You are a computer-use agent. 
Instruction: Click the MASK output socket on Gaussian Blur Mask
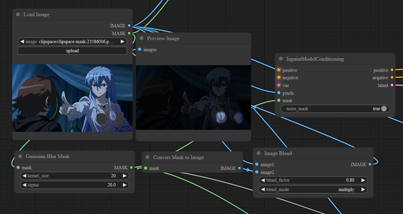131,167
